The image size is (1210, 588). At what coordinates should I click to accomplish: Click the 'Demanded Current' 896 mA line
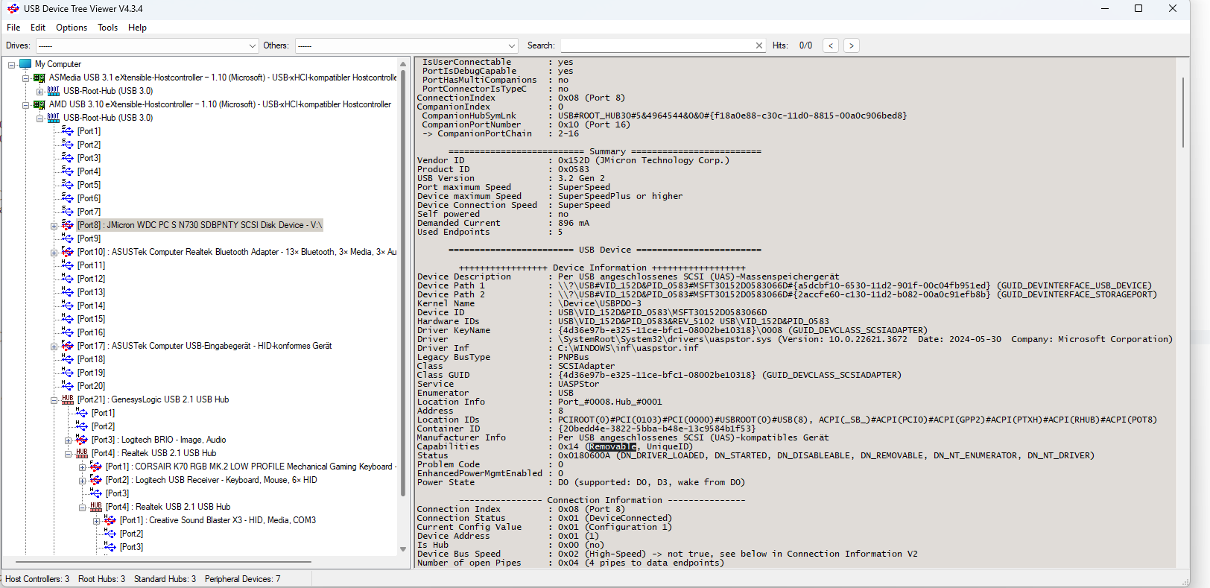(x=503, y=223)
